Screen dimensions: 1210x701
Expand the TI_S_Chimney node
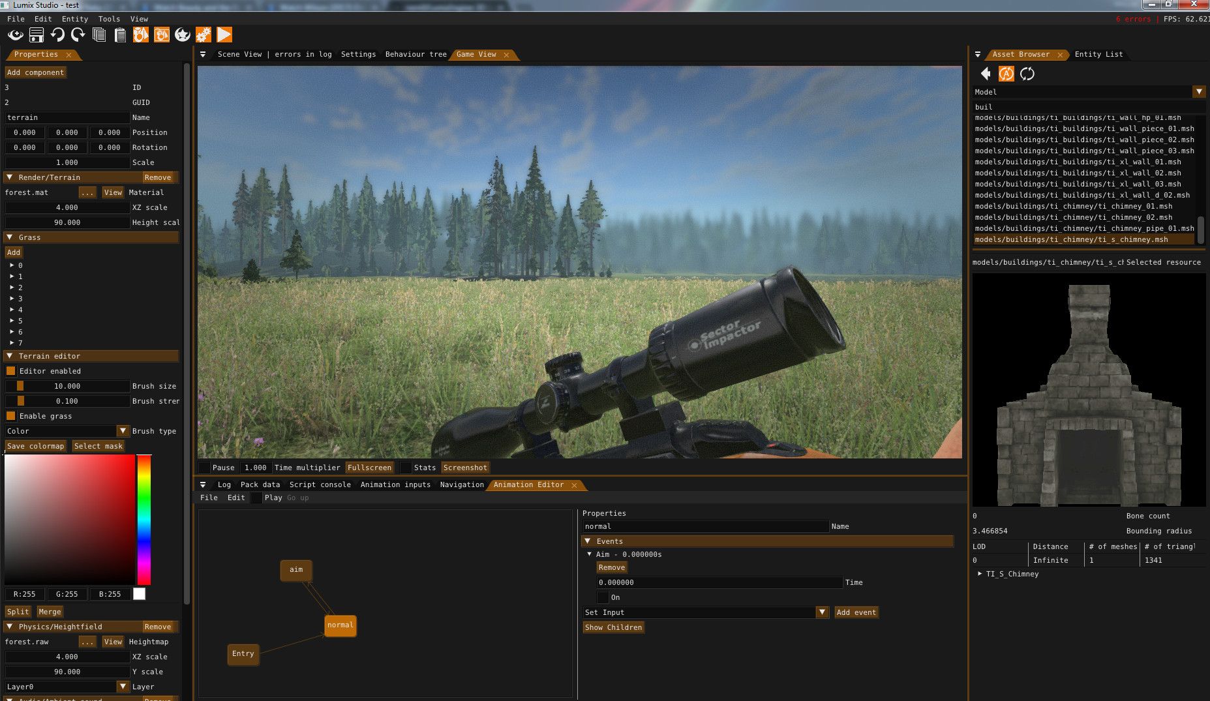(980, 574)
